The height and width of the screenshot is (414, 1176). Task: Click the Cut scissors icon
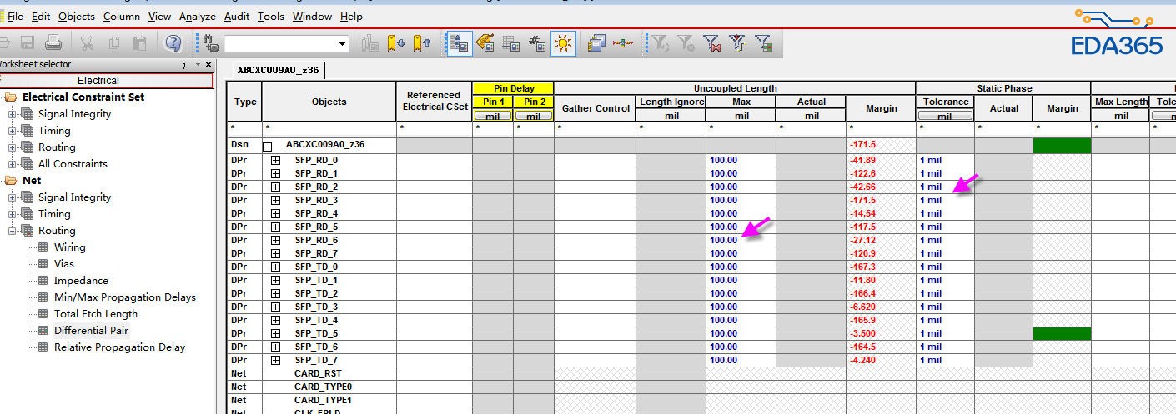87,42
